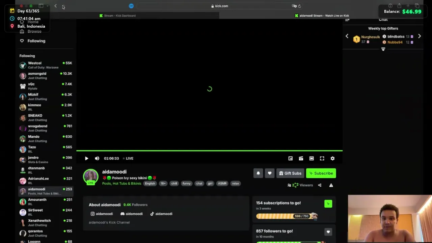Select the ASMR tag

[222, 184]
